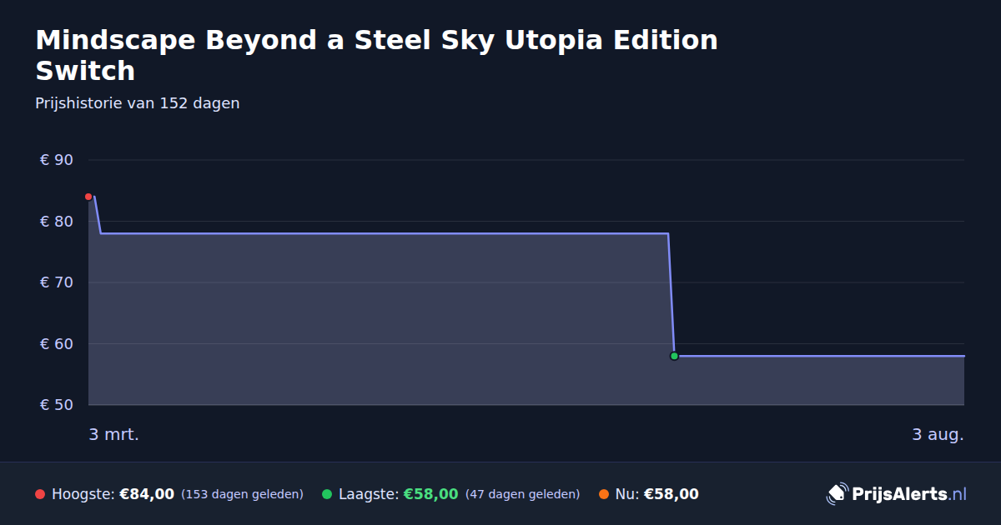Viewport: 1001px width, 525px height.
Task: Click the Prijshistorie van 152 dagen subtitle
Action: [138, 103]
